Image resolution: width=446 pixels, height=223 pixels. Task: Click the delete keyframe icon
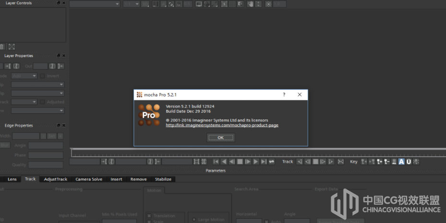click(x=386, y=162)
